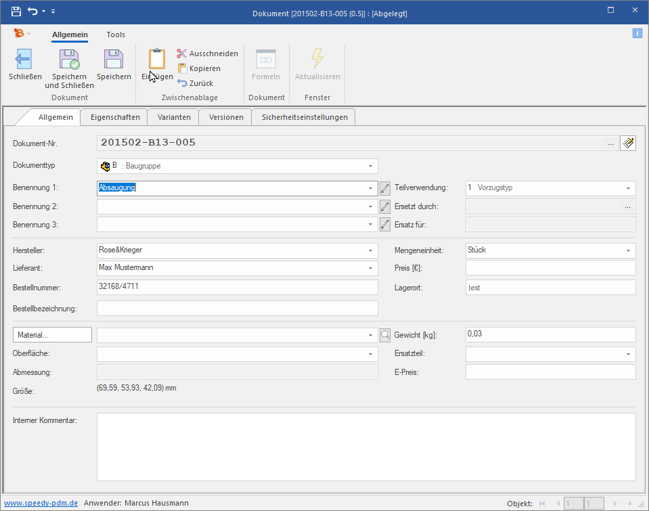Click the Speichern floppy disk icon
Image resolution: width=649 pixels, height=511 pixels.
(113, 60)
